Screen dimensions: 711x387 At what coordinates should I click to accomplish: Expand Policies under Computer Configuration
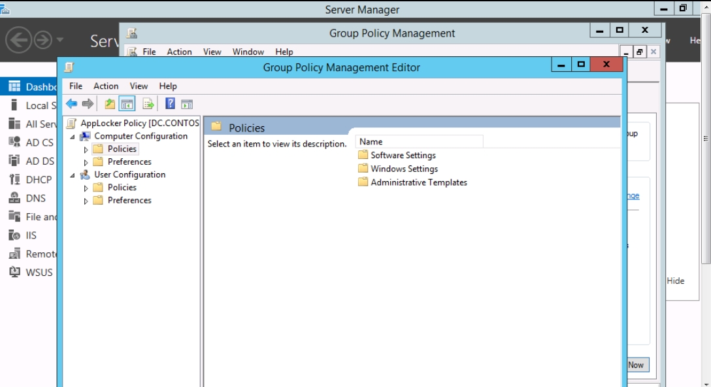[x=86, y=149]
